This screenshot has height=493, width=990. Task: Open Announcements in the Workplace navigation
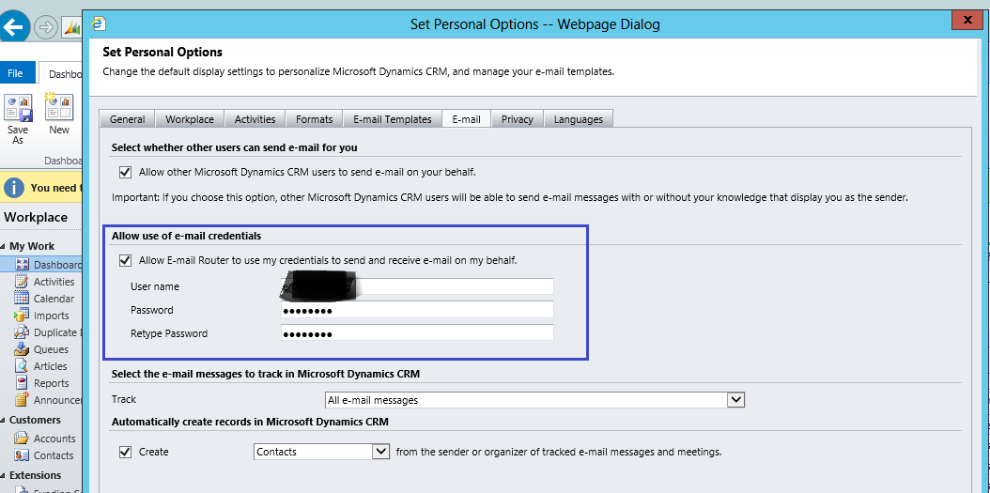tap(57, 400)
